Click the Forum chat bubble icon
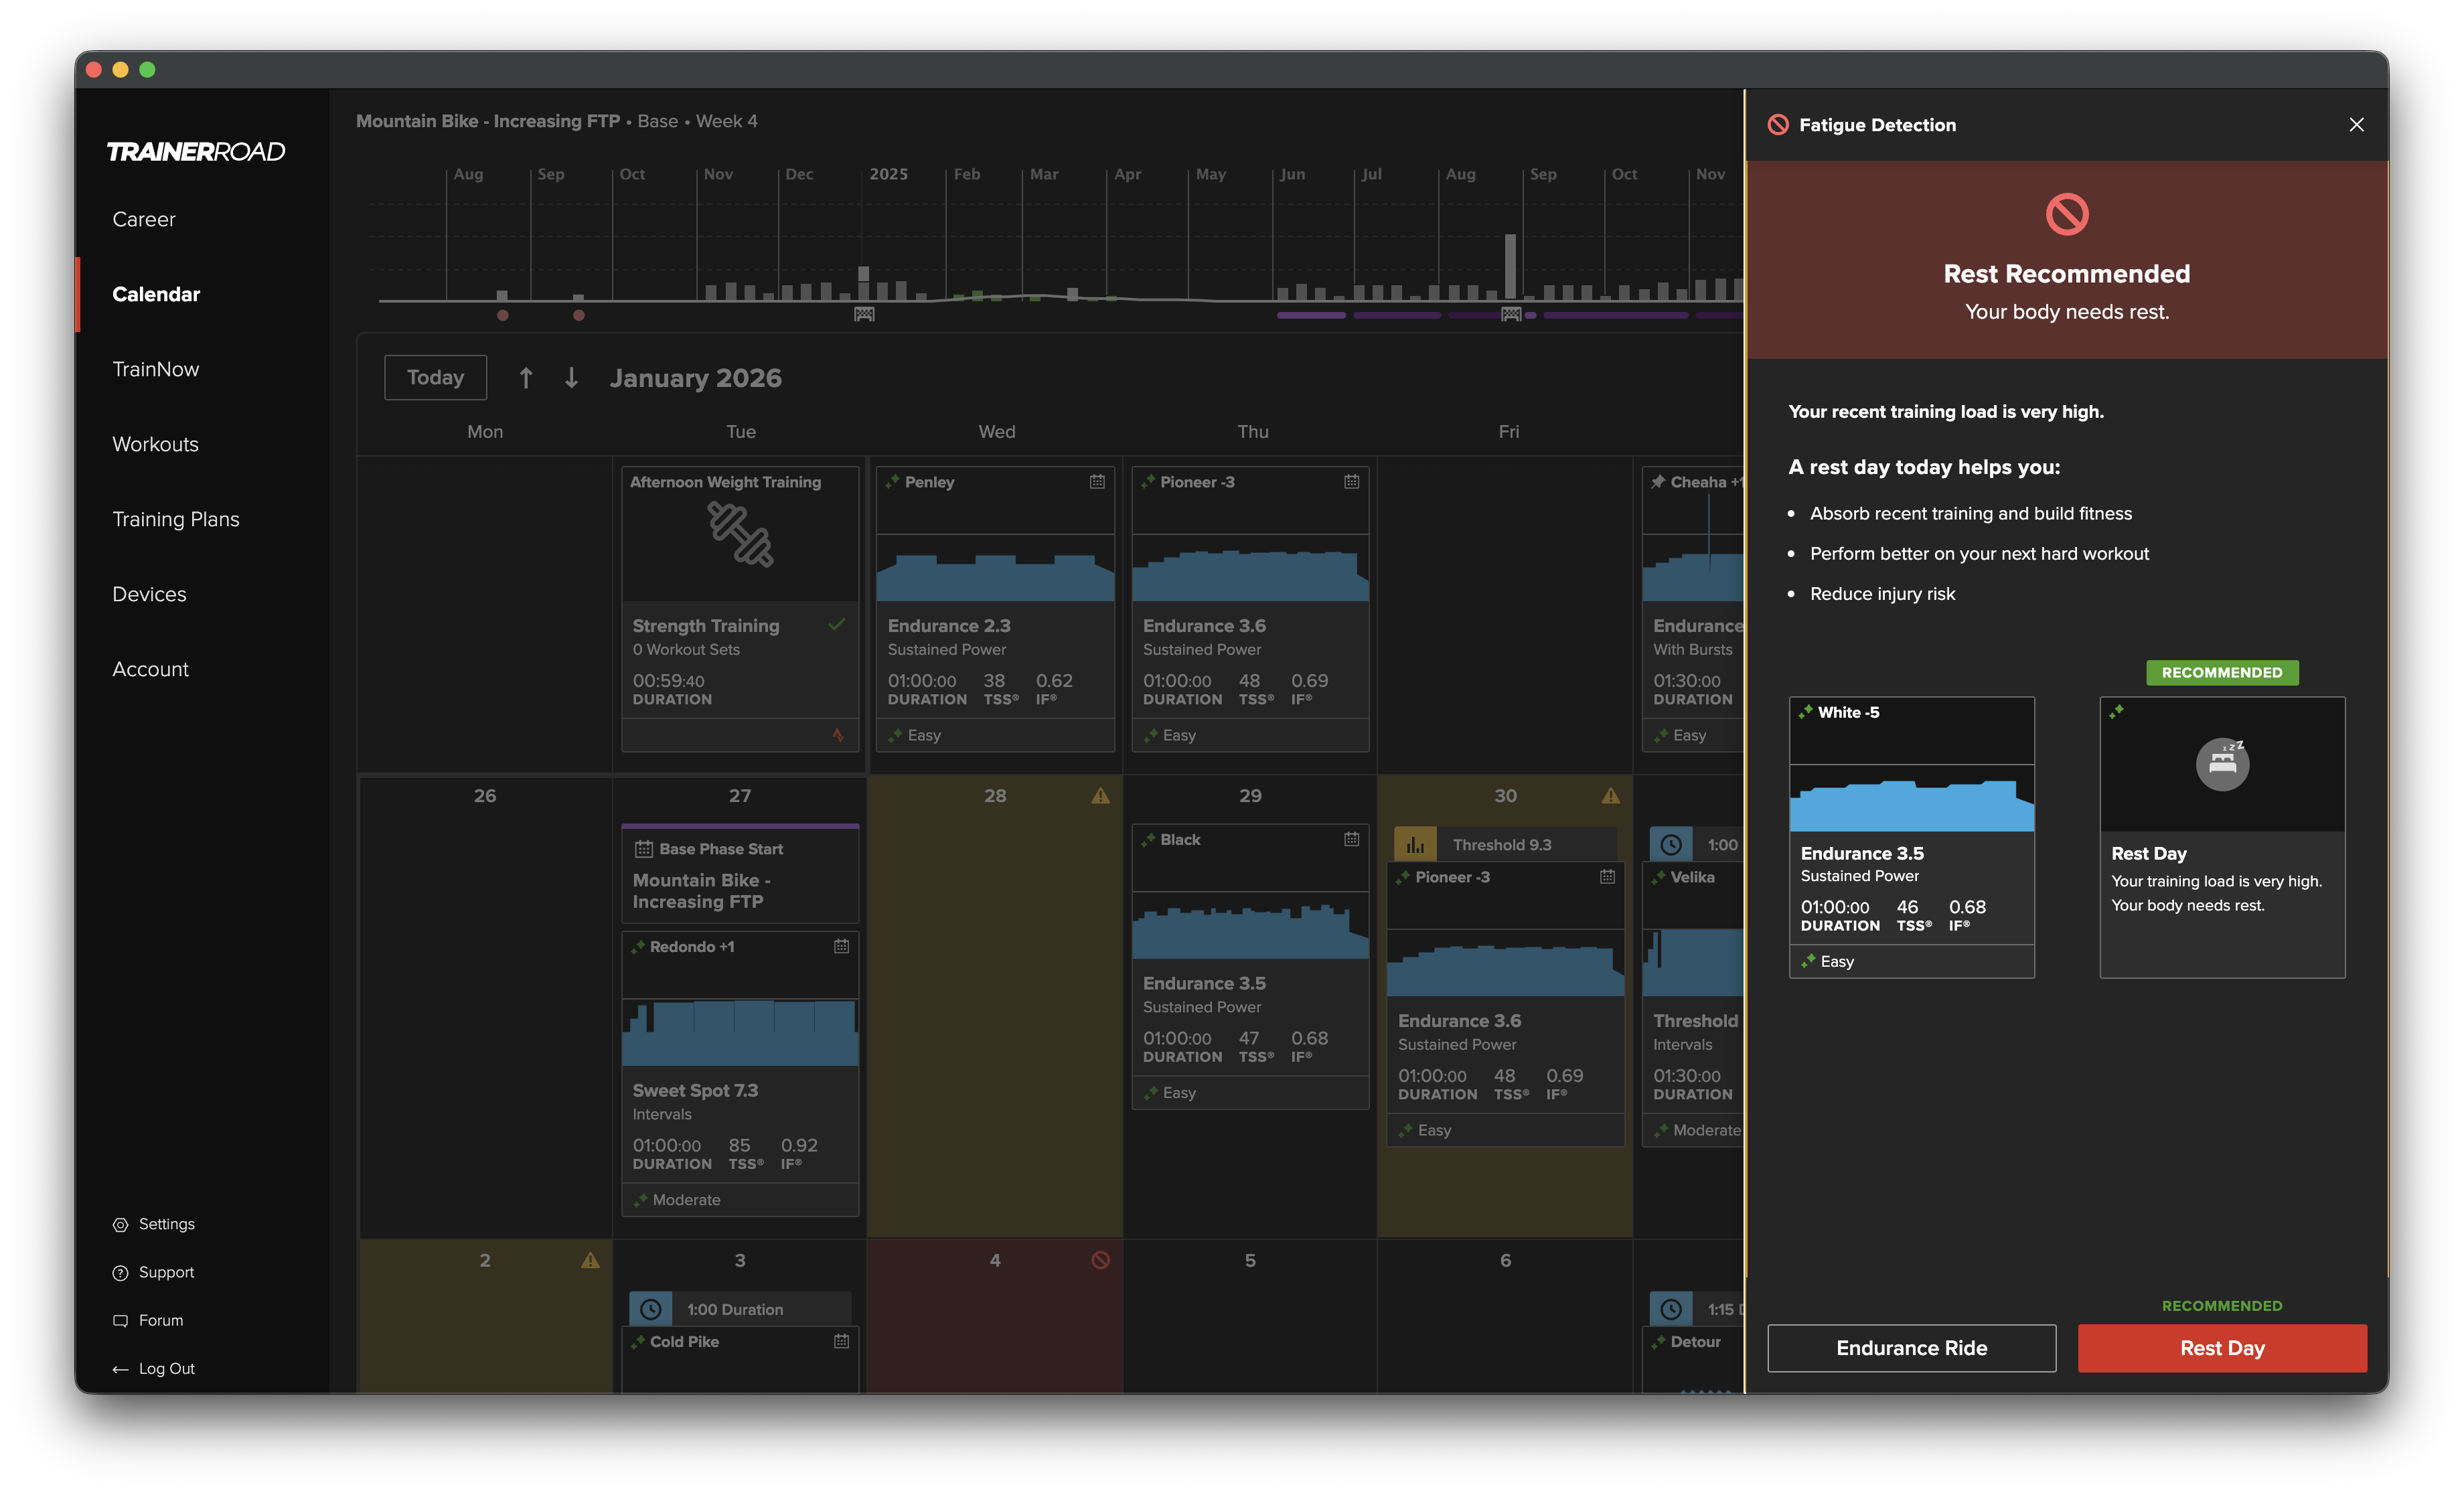 coord(120,1321)
